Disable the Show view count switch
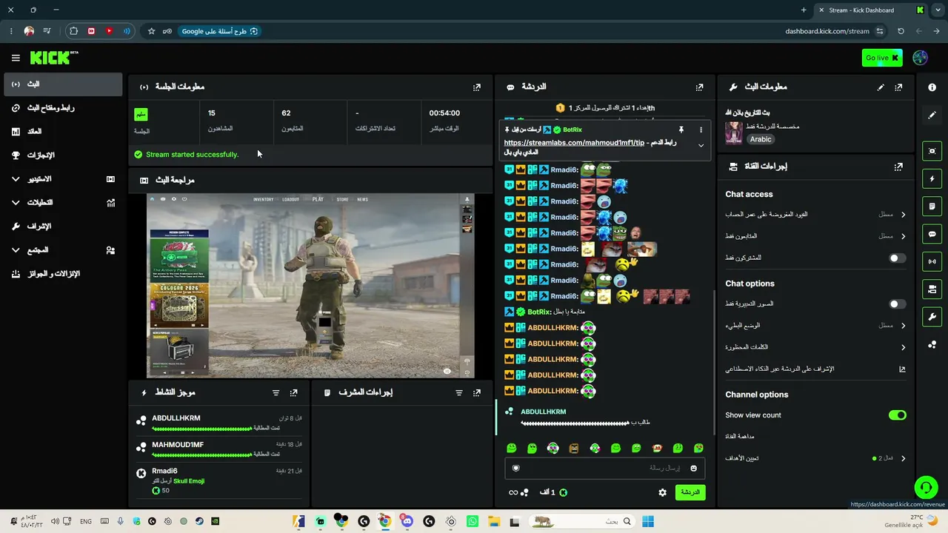The height and width of the screenshot is (533, 948). [x=897, y=415]
